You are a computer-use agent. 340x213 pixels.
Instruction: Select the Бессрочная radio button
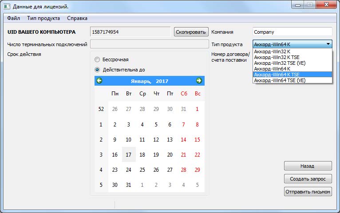(x=97, y=59)
